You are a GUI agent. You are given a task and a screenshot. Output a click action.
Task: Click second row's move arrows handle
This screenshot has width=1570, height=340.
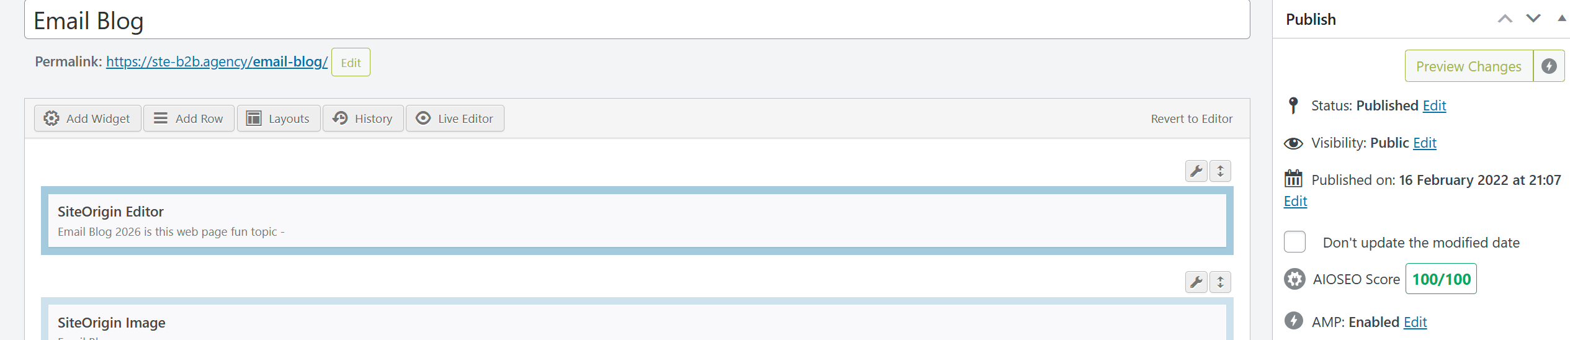tap(1220, 282)
